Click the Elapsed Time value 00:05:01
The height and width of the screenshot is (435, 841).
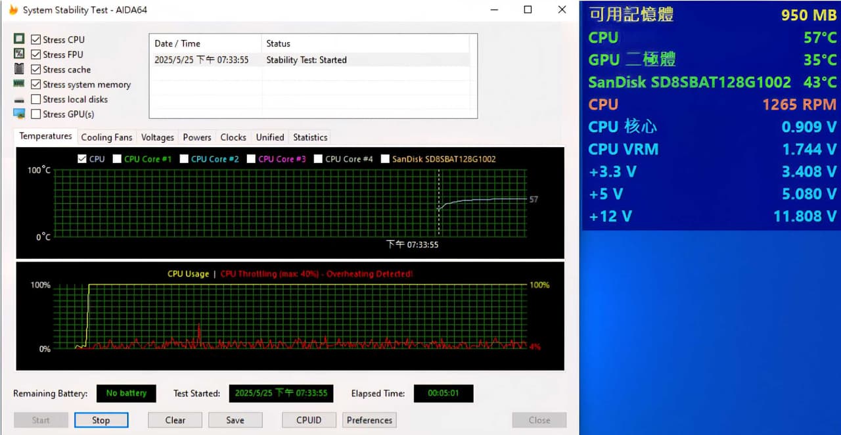tap(443, 394)
